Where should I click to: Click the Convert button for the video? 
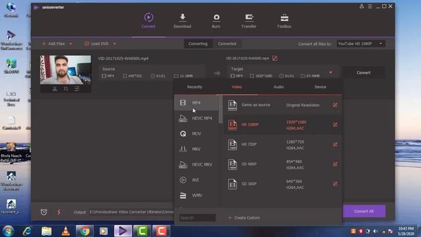click(364, 72)
